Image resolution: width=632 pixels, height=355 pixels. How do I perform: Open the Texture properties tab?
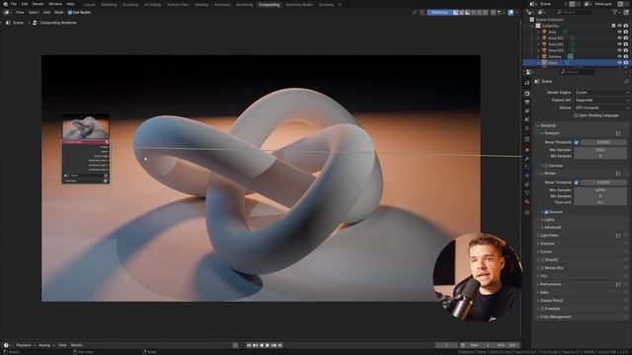click(526, 212)
